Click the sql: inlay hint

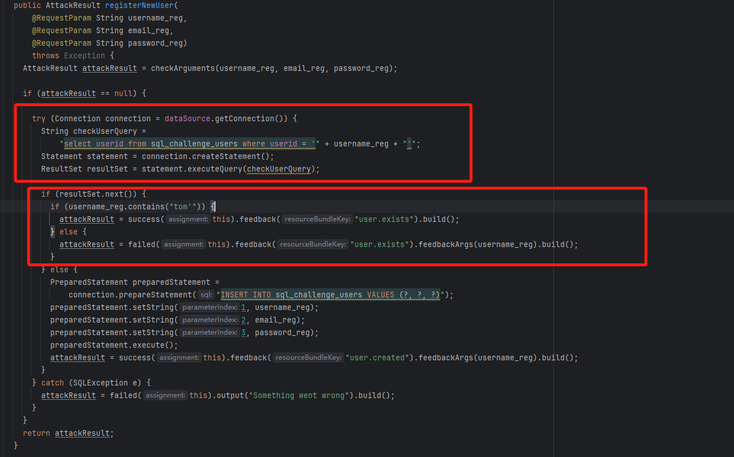[206, 295]
